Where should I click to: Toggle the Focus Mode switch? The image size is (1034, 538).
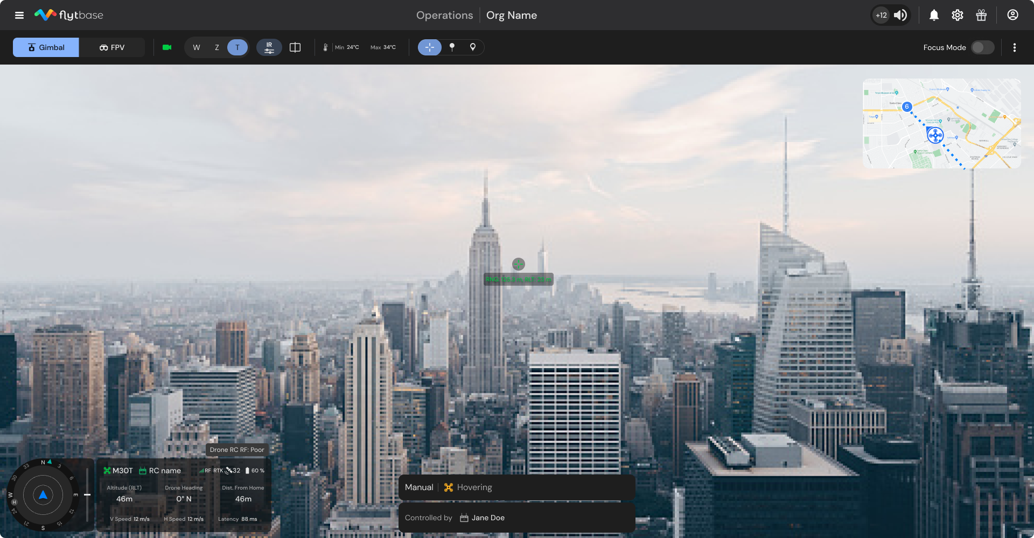983,47
